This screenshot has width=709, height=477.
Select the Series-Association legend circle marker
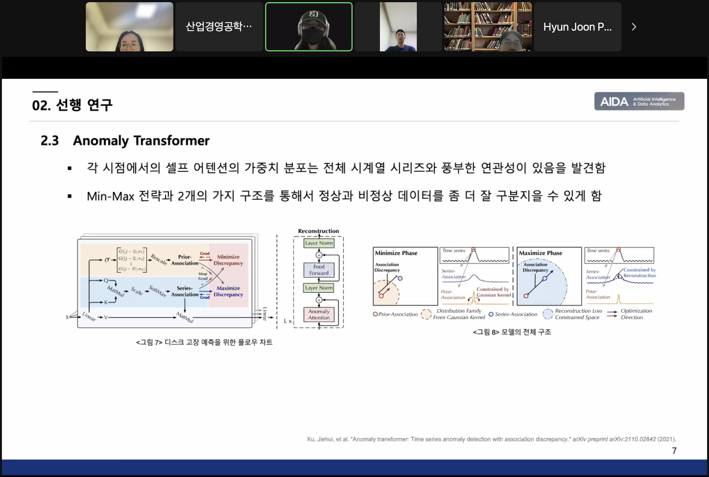point(491,314)
